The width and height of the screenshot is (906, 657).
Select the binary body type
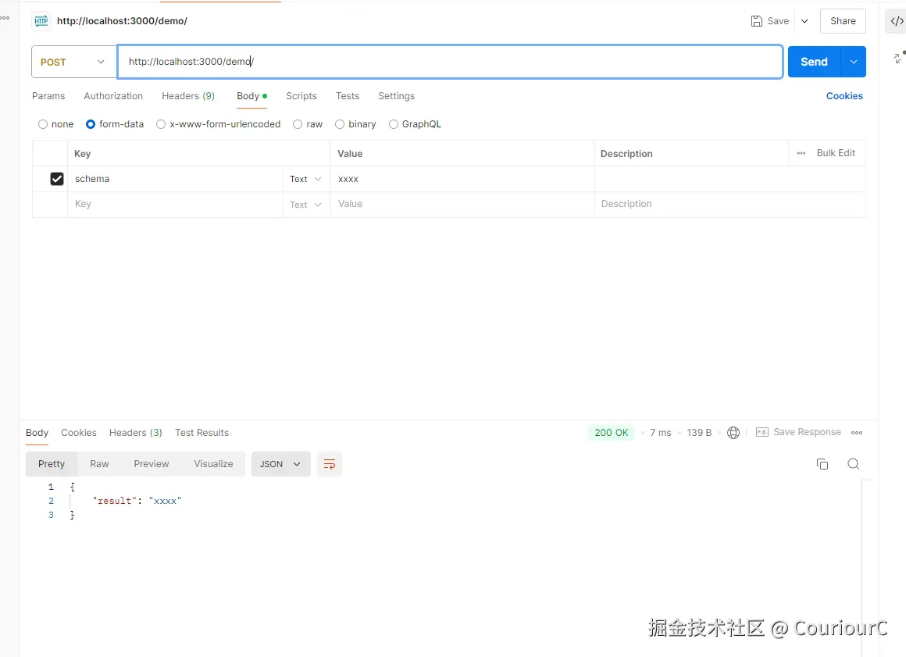[340, 124]
